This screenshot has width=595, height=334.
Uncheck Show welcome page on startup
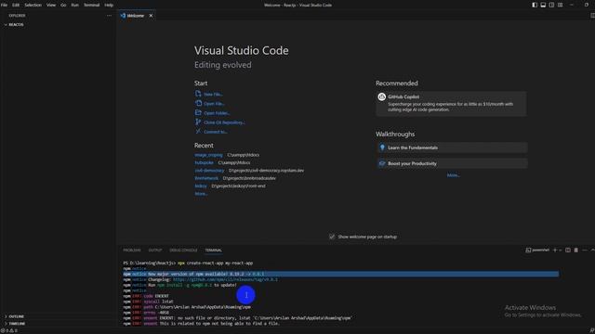pos(332,237)
